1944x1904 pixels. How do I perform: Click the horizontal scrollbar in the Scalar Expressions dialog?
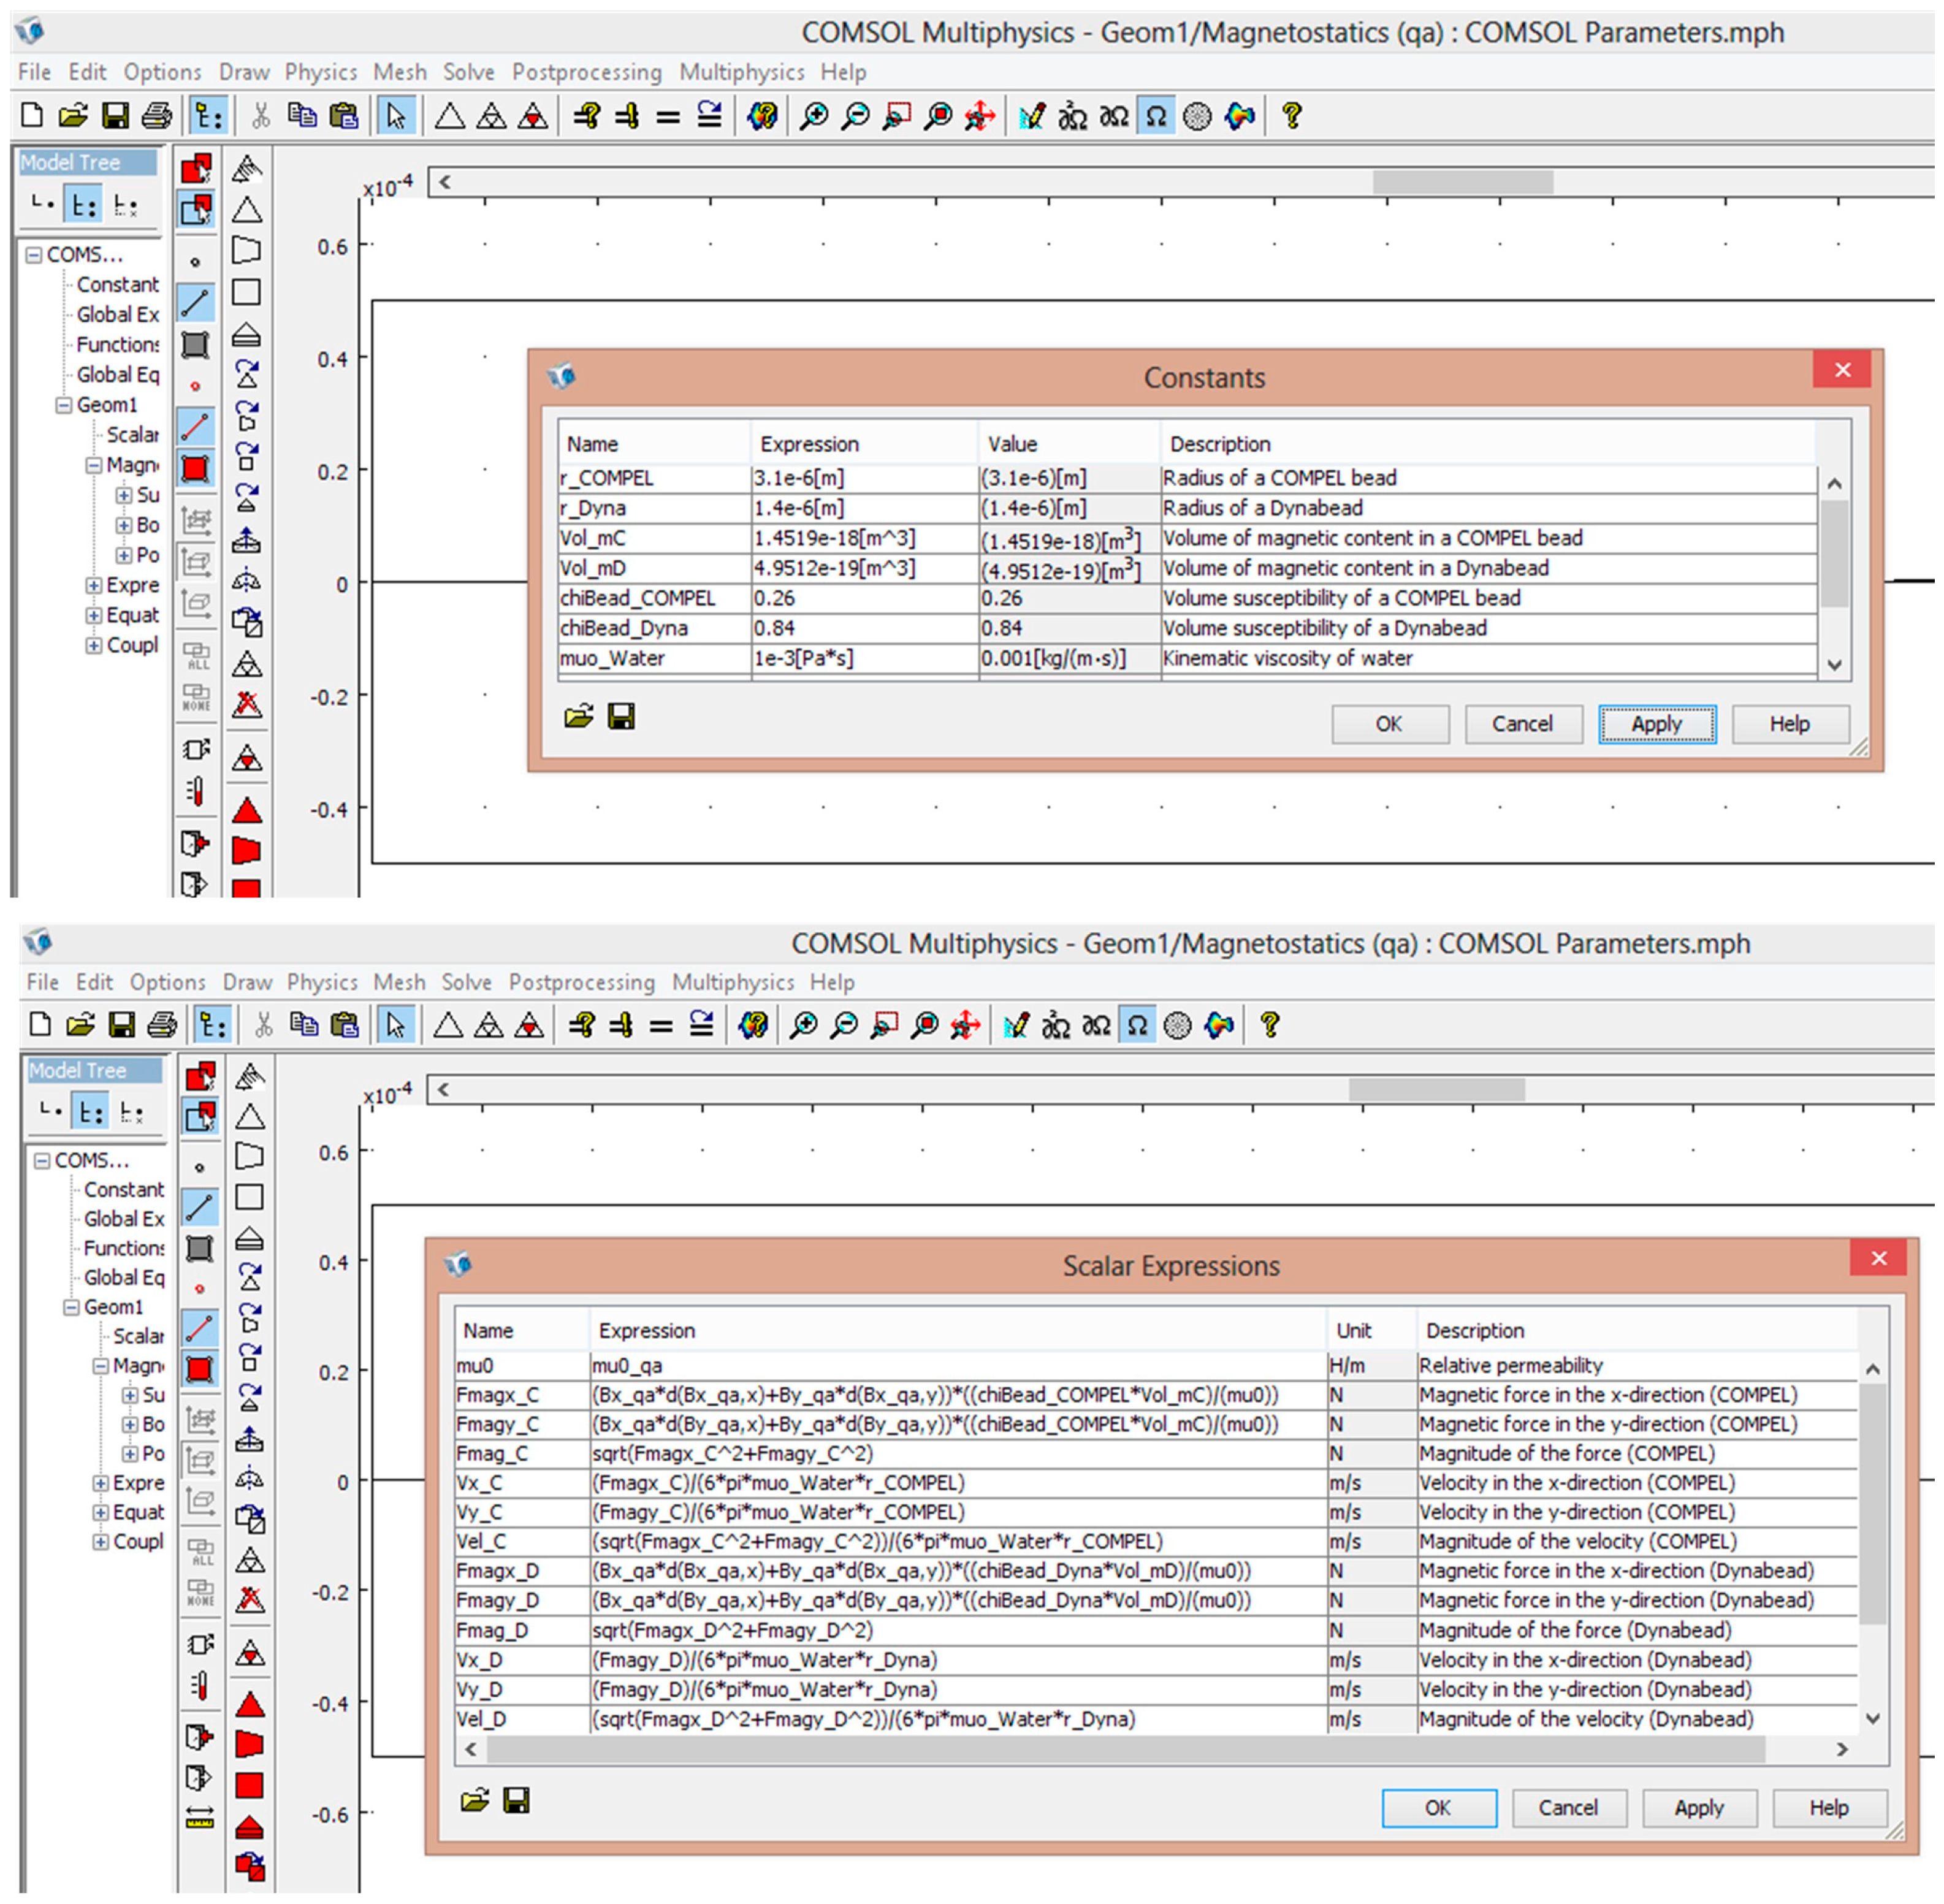pyautogui.click(x=1125, y=1749)
